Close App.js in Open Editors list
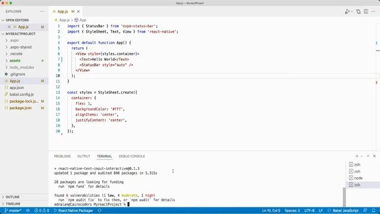This screenshot has height=214, width=380. (9, 27)
